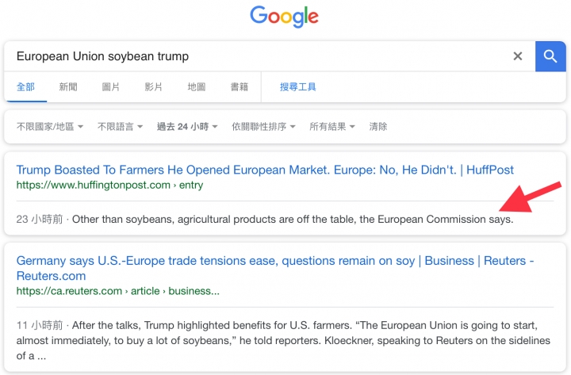Open the 依關聯性排序 sort dropdown
The width and height of the screenshot is (571, 375).
[263, 127]
